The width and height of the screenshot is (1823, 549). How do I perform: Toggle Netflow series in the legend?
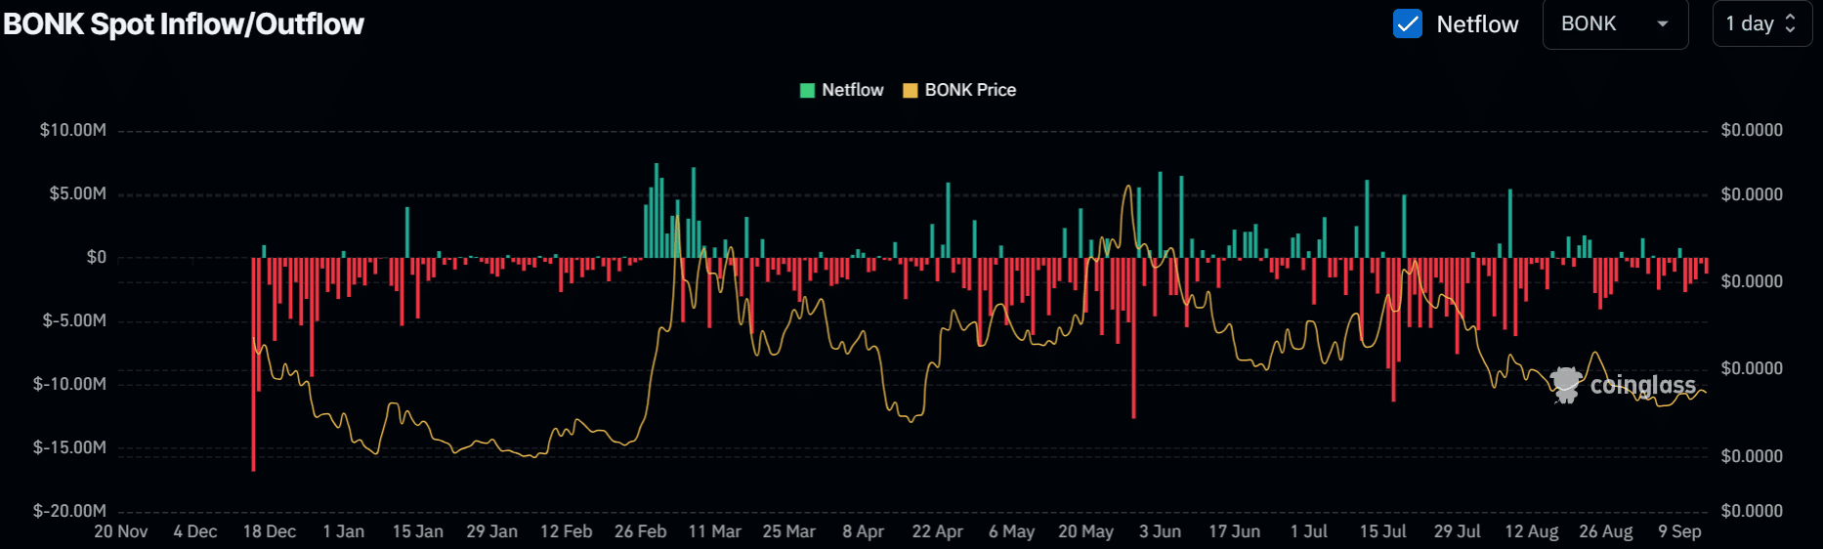[x=841, y=90]
